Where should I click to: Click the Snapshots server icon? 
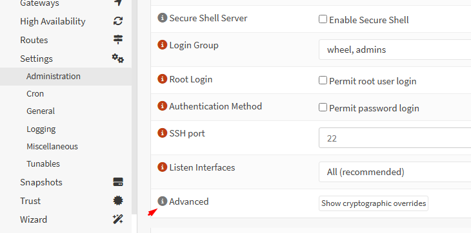click(118, 182)
